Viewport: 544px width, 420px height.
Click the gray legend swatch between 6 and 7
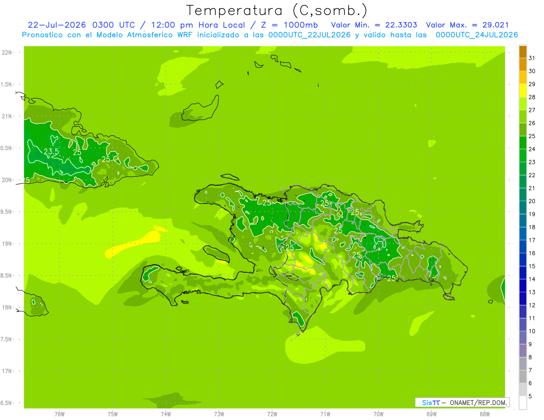pyautogui.click(x=523, y=377)
